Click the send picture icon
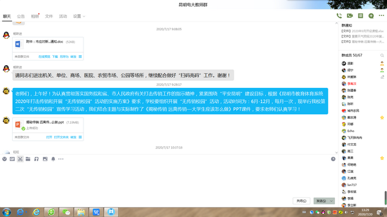The width and height of the screenshot is (387, 217). pos(45,159)
